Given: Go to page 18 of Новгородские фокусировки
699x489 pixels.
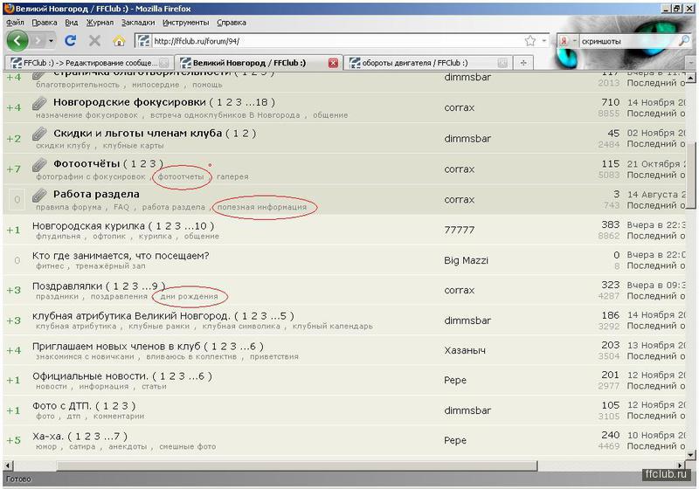Looking at the screenshot, I should coord(262,102).
